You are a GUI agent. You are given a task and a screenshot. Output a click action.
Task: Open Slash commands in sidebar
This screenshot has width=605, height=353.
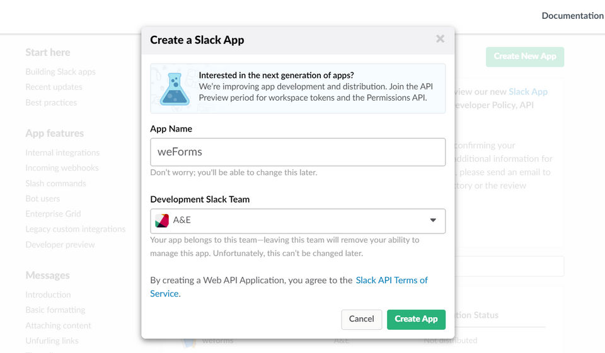point(55,184)
